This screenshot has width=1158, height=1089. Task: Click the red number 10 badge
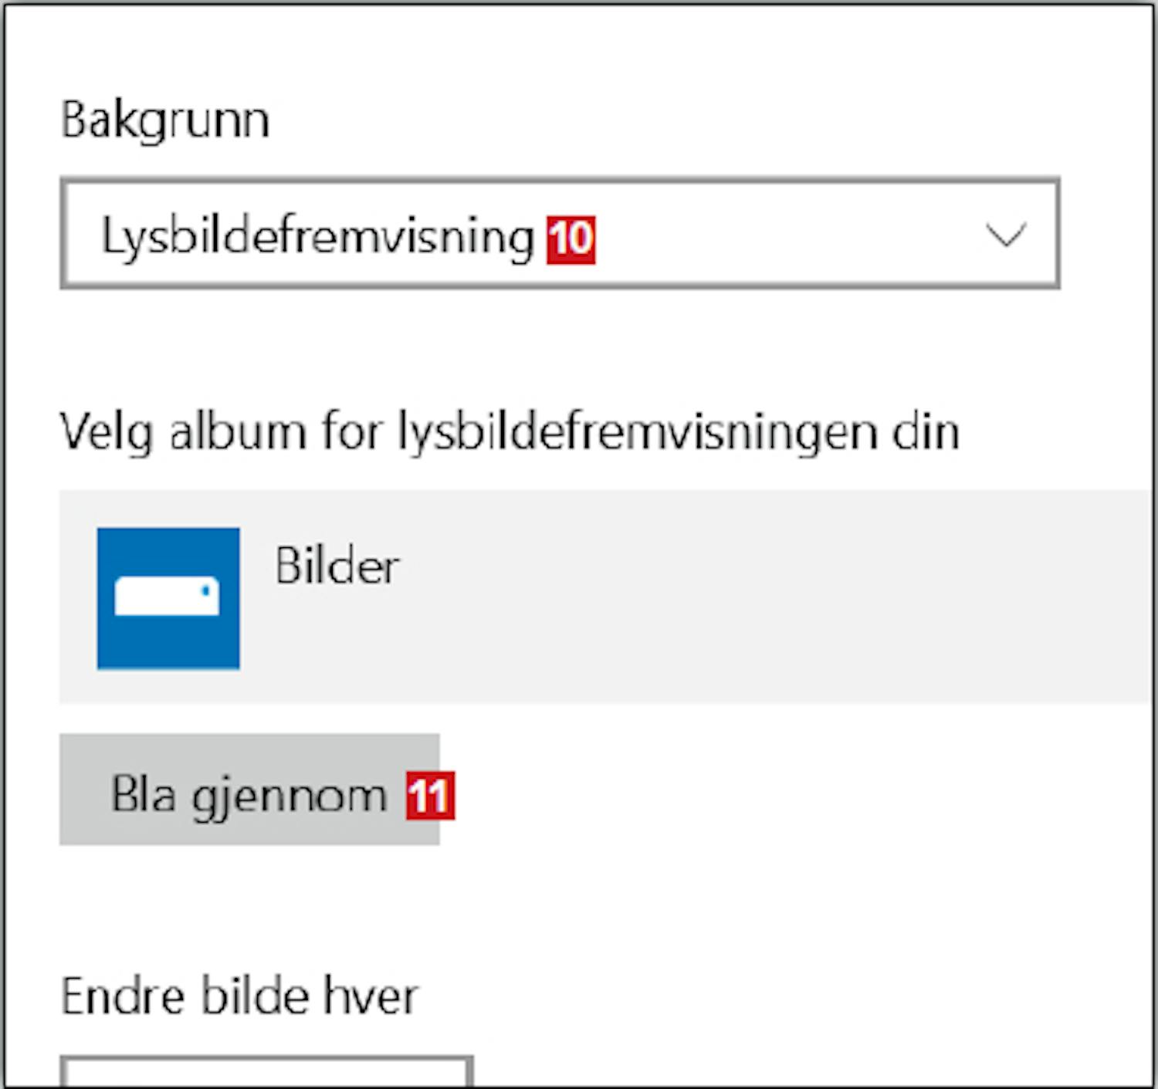click(571, 239)
